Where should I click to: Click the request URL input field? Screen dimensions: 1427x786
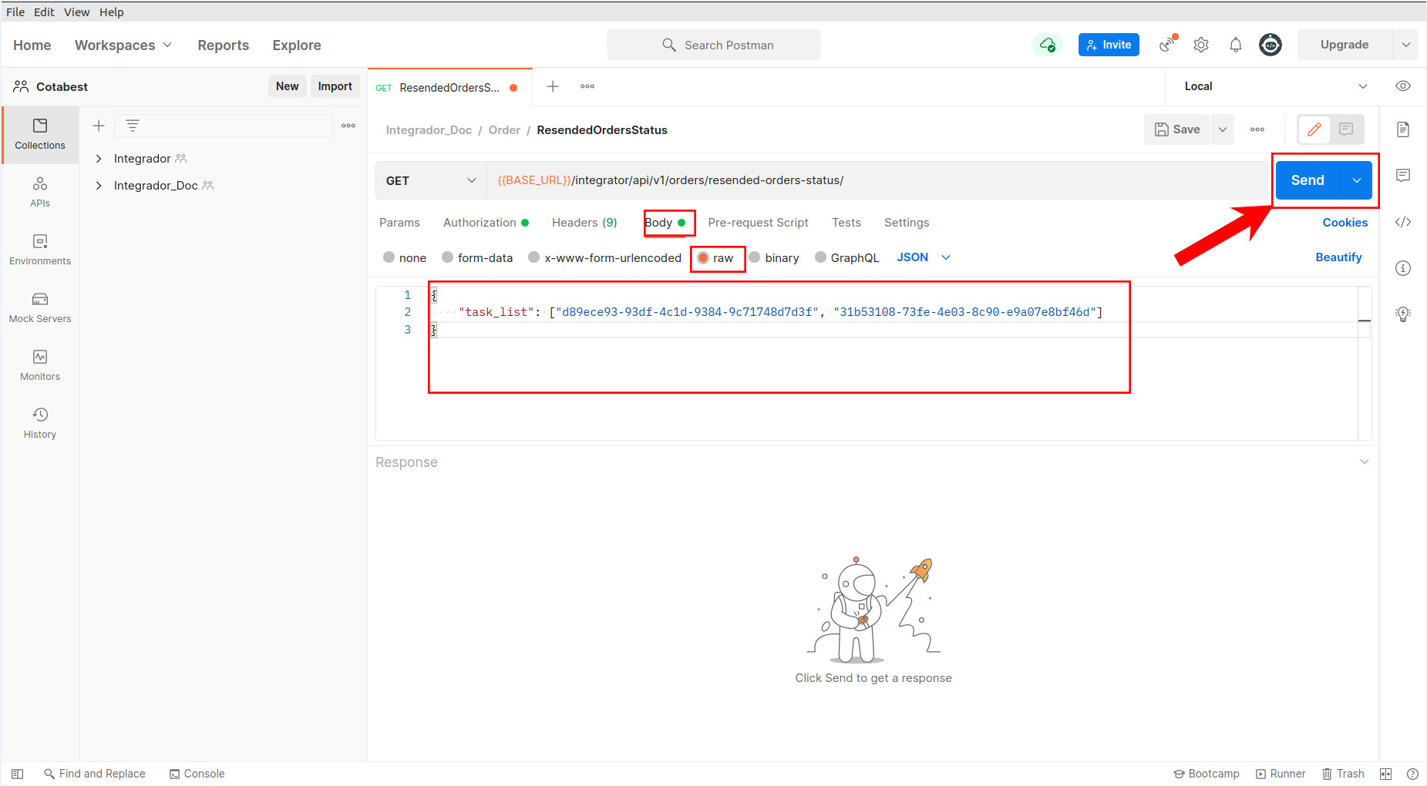pyautogui.click(x=877, y=180)
